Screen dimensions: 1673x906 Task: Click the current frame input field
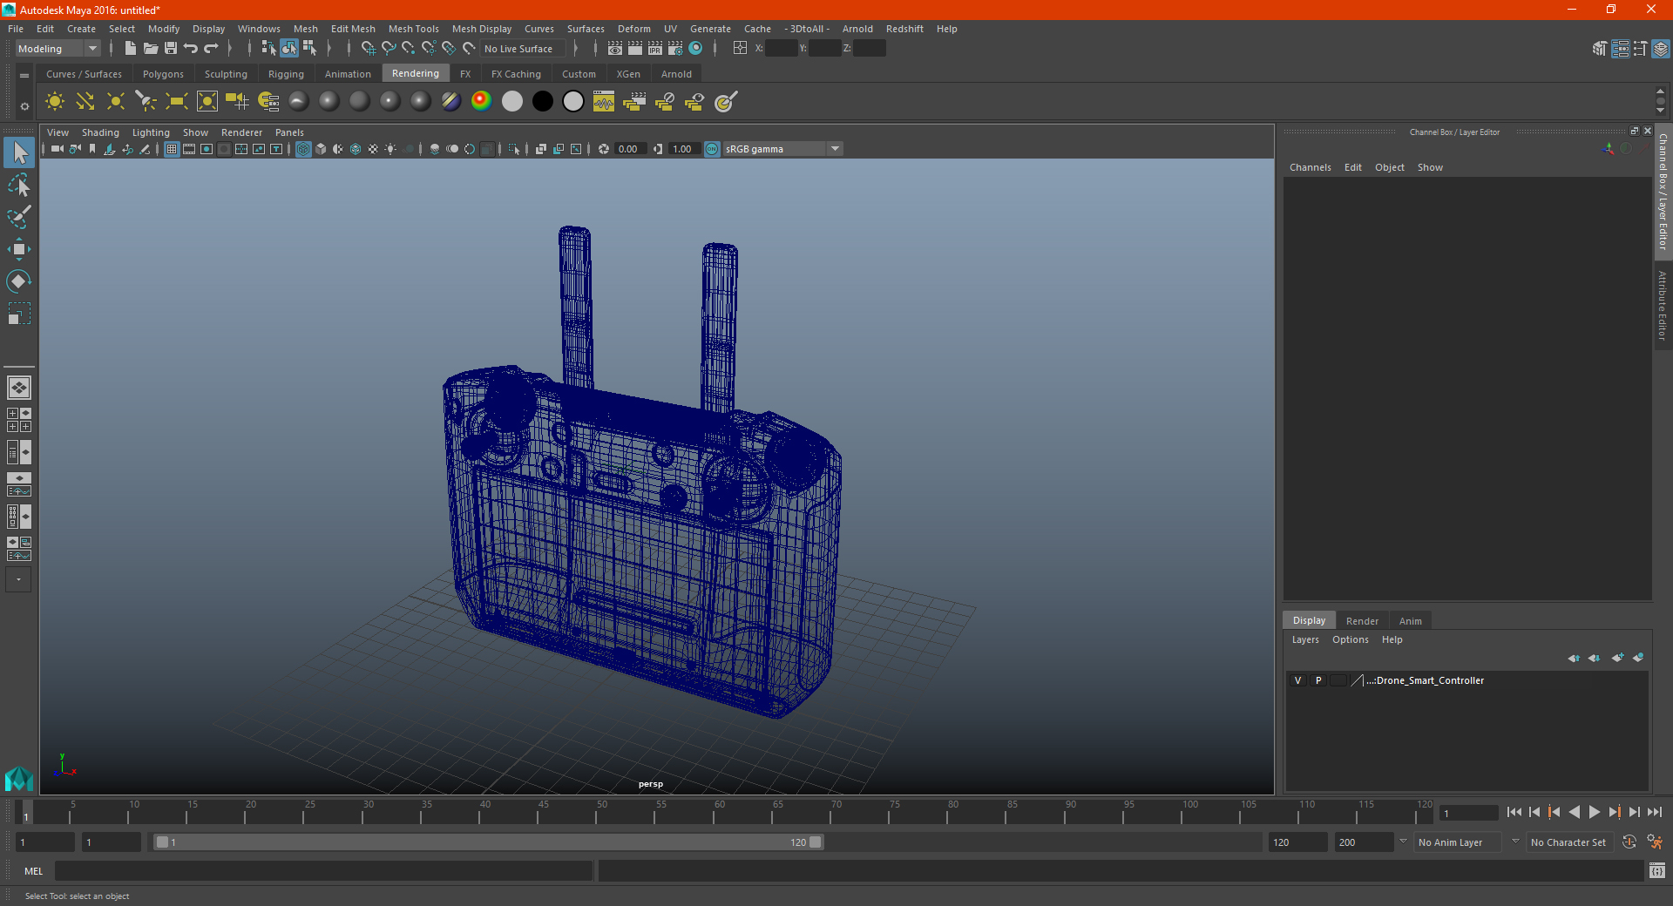tap(1468, 813)
